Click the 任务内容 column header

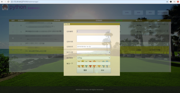tap(57, 21)
